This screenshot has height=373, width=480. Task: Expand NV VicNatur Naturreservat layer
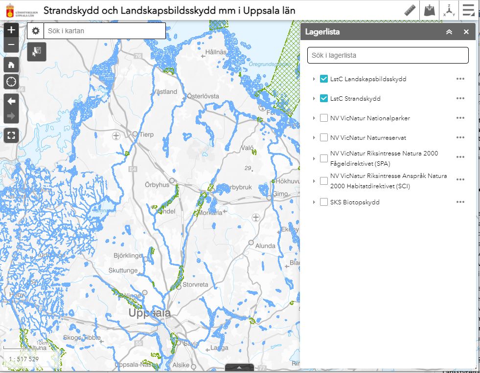click(x=314, y=137)
